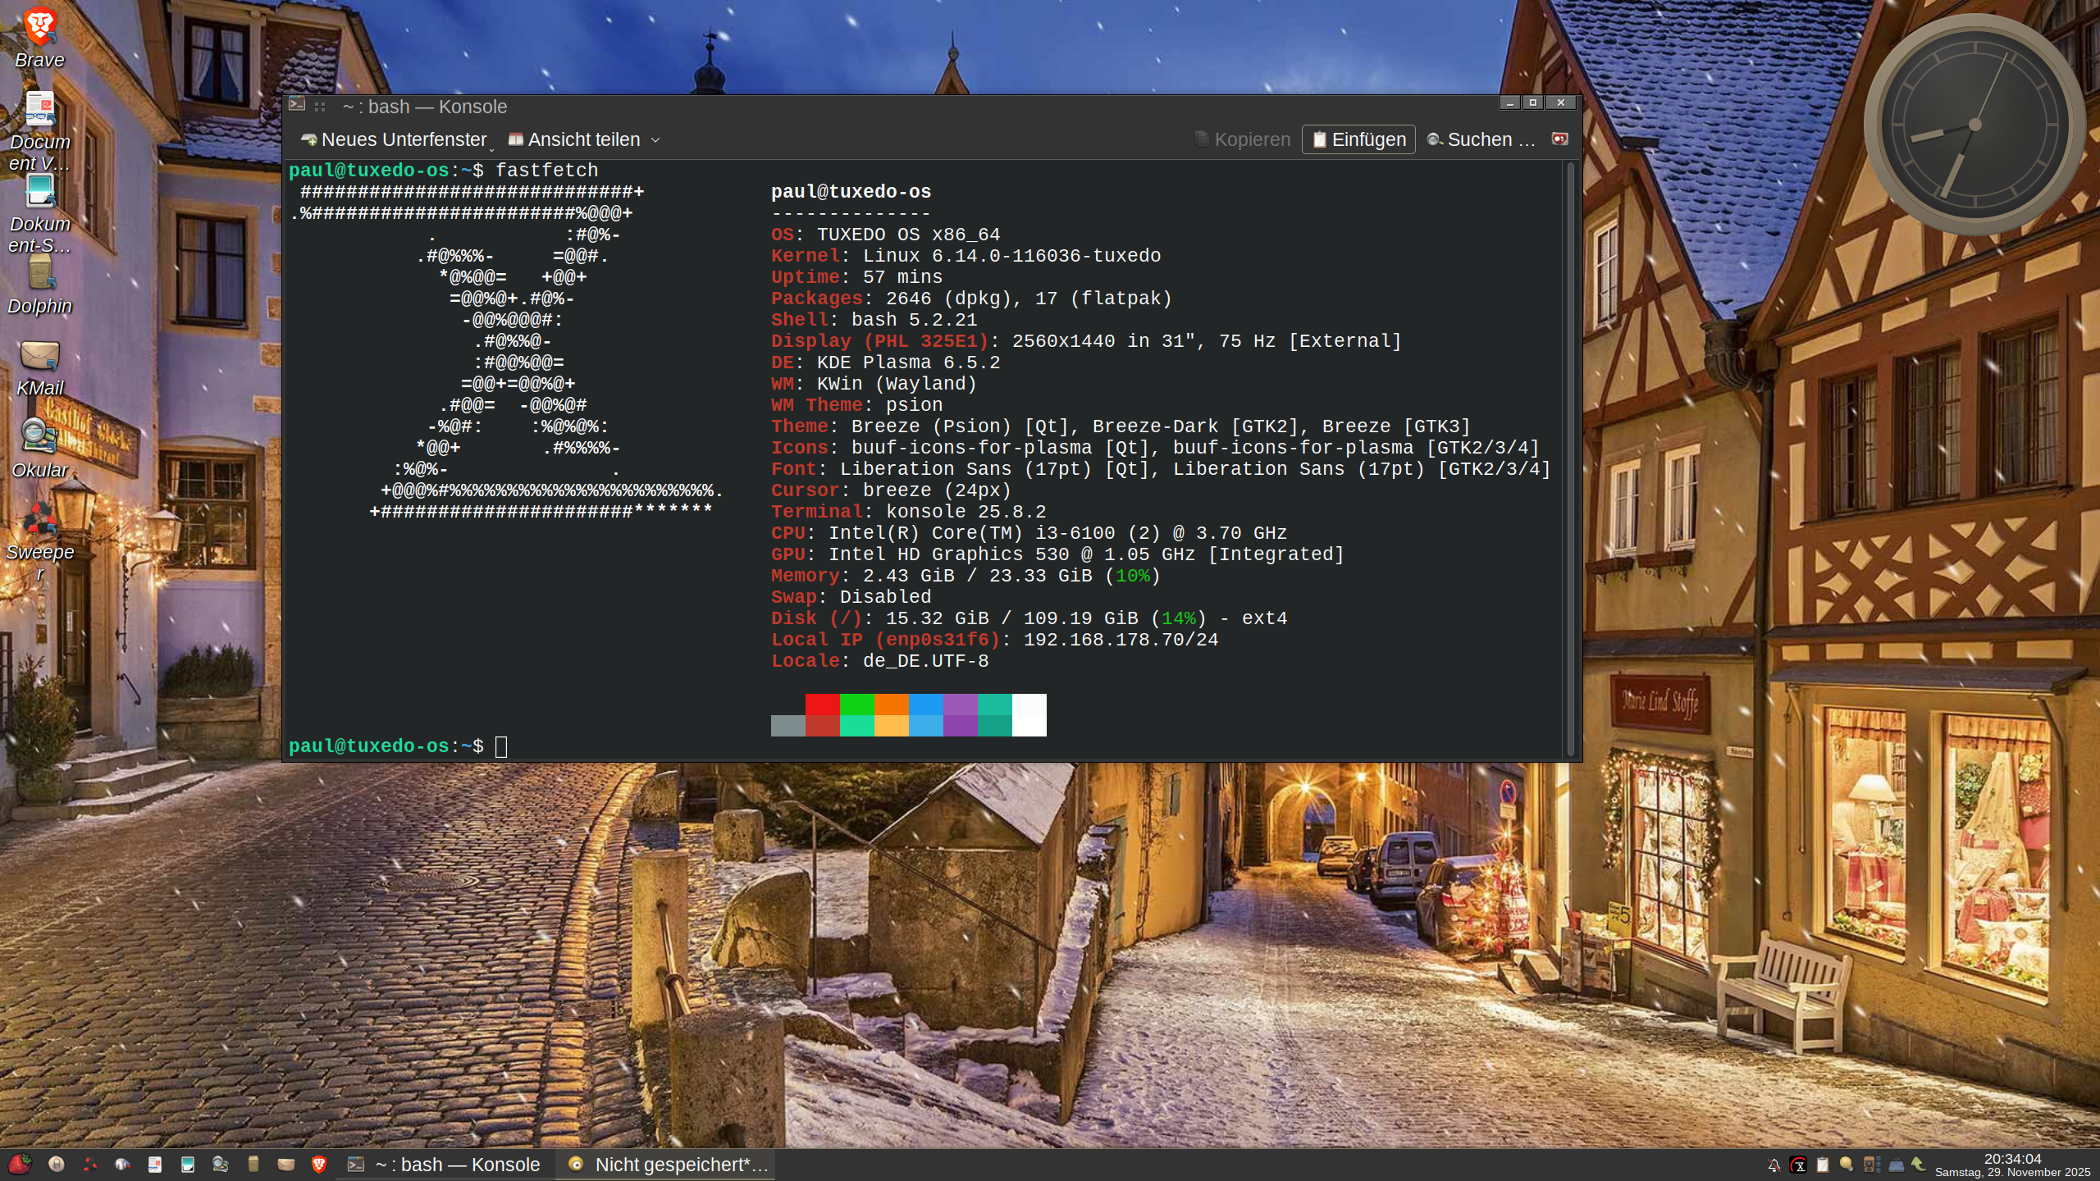Open clipboard tray icon

pos(1823,1165)
